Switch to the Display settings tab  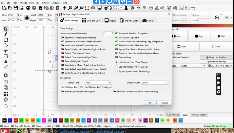pos(110,21)
